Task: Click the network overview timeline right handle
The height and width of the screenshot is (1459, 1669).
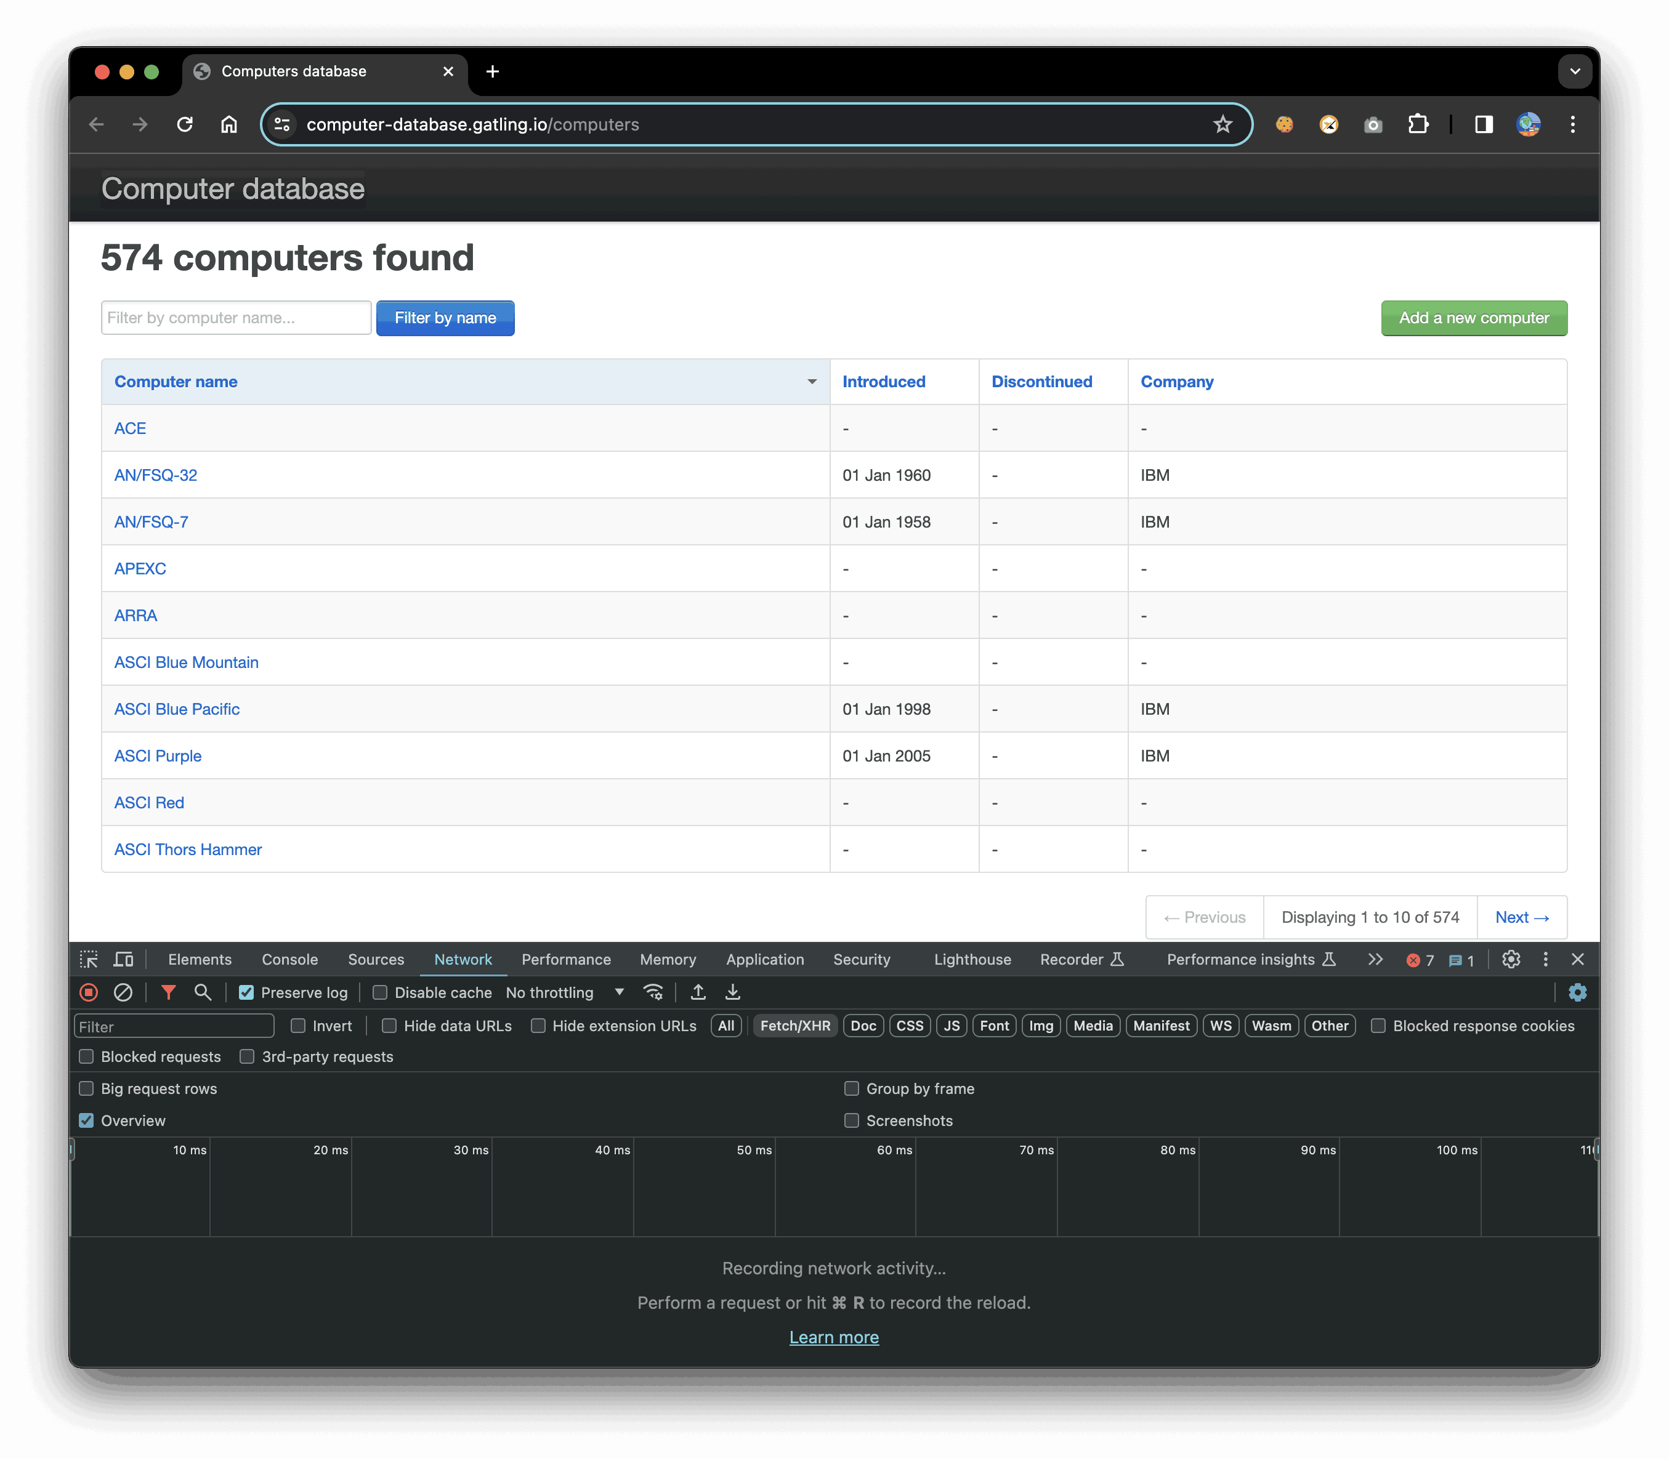Action: point(1596,1149)
